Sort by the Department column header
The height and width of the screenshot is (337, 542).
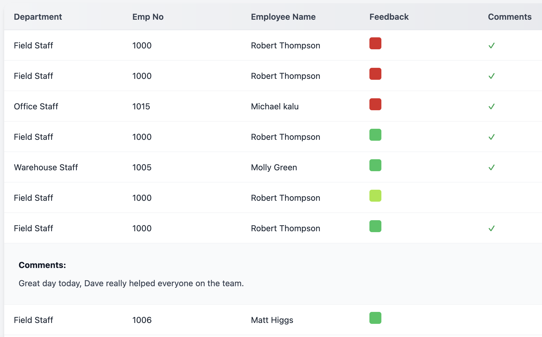[38, 17]
